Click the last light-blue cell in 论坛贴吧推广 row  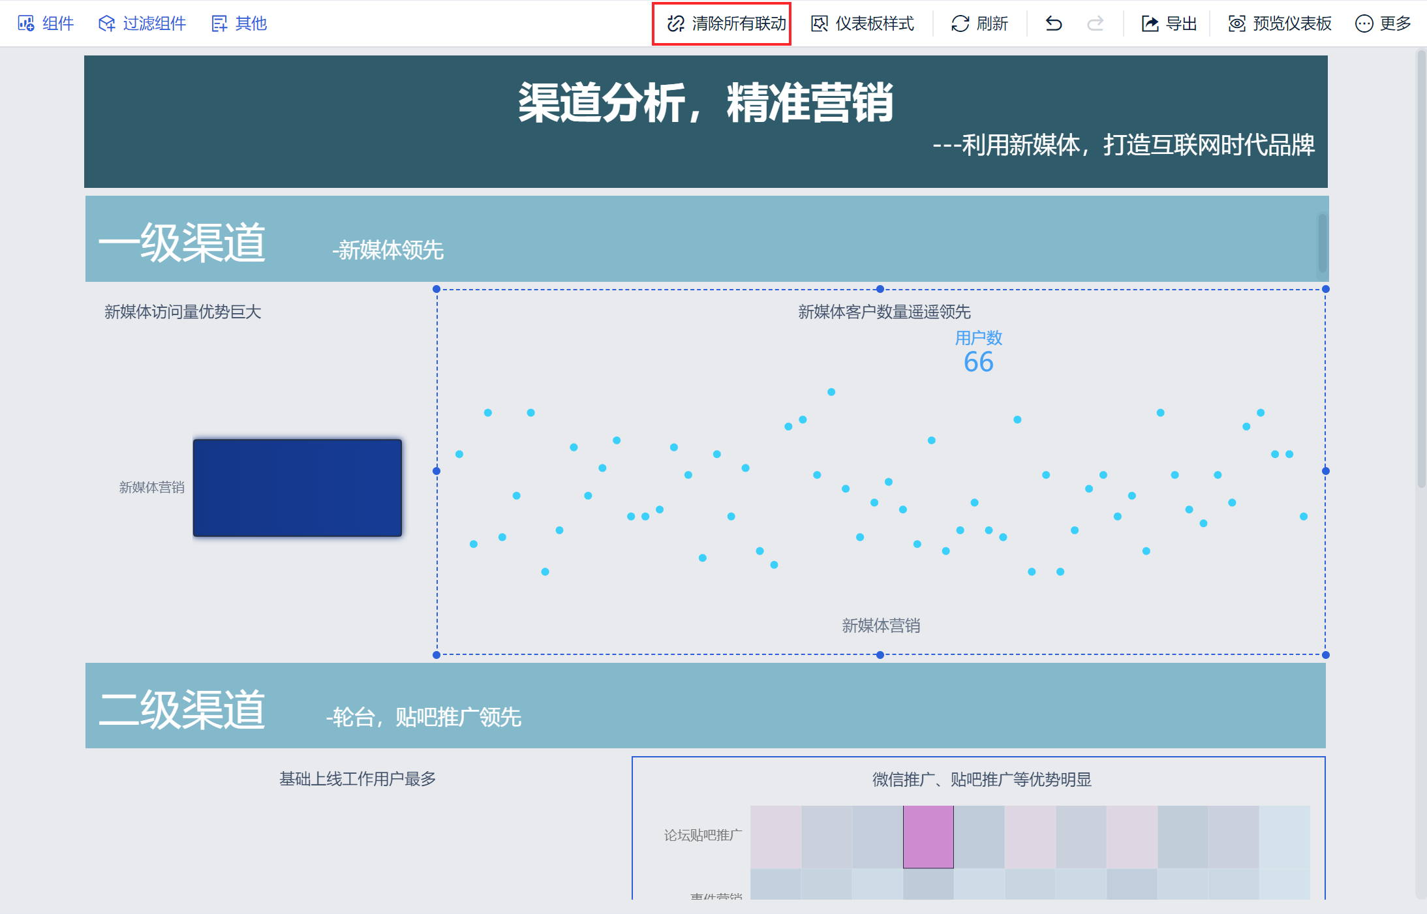[x=1285, y=837]
